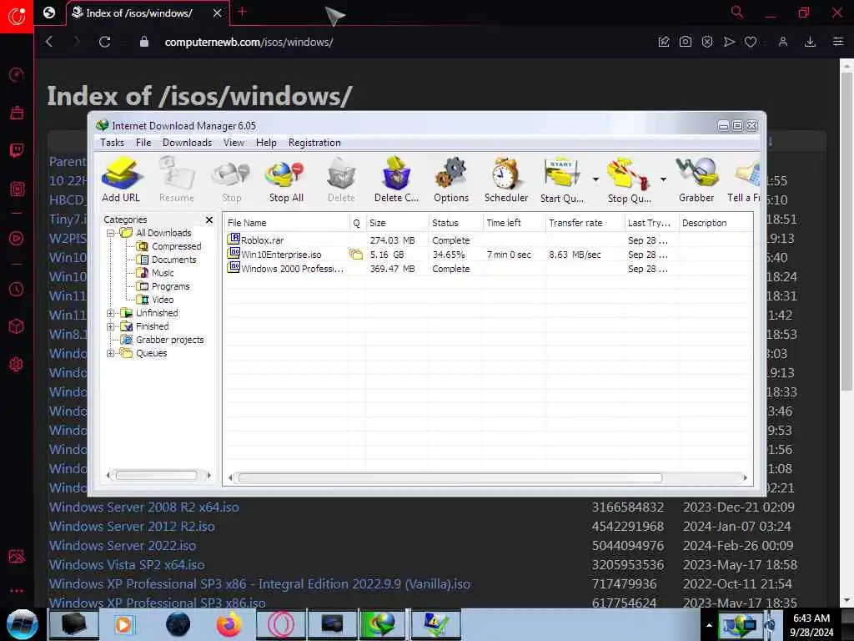Viewport: 854px width, 641px height.
Task: Sort by Time left column header
Action: pyautogui.click(x=514, y=223)
